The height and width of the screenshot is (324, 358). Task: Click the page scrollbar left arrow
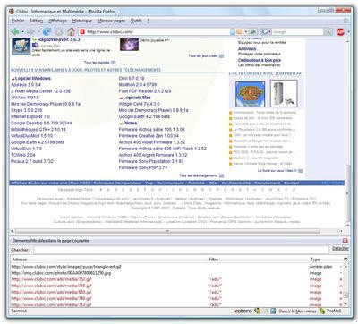click(13, 231)
